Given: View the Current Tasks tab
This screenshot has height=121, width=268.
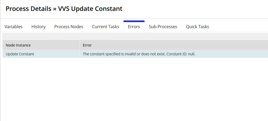Looking at the screenshot, I should [105, 27].
